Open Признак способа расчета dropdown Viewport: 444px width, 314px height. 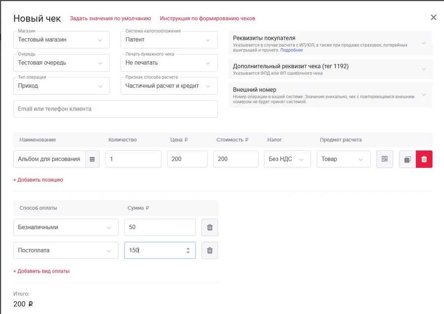click(x=169, y=86)
